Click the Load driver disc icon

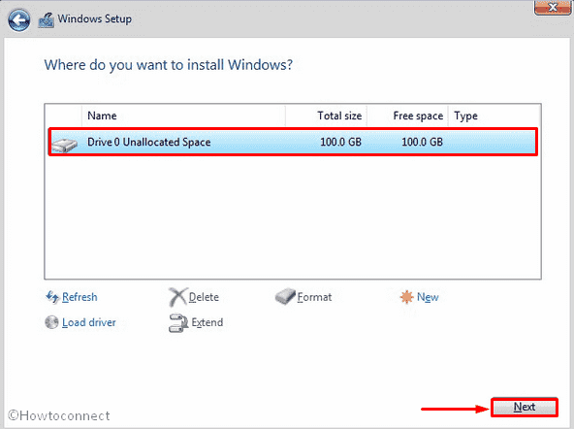pos(51,322)
